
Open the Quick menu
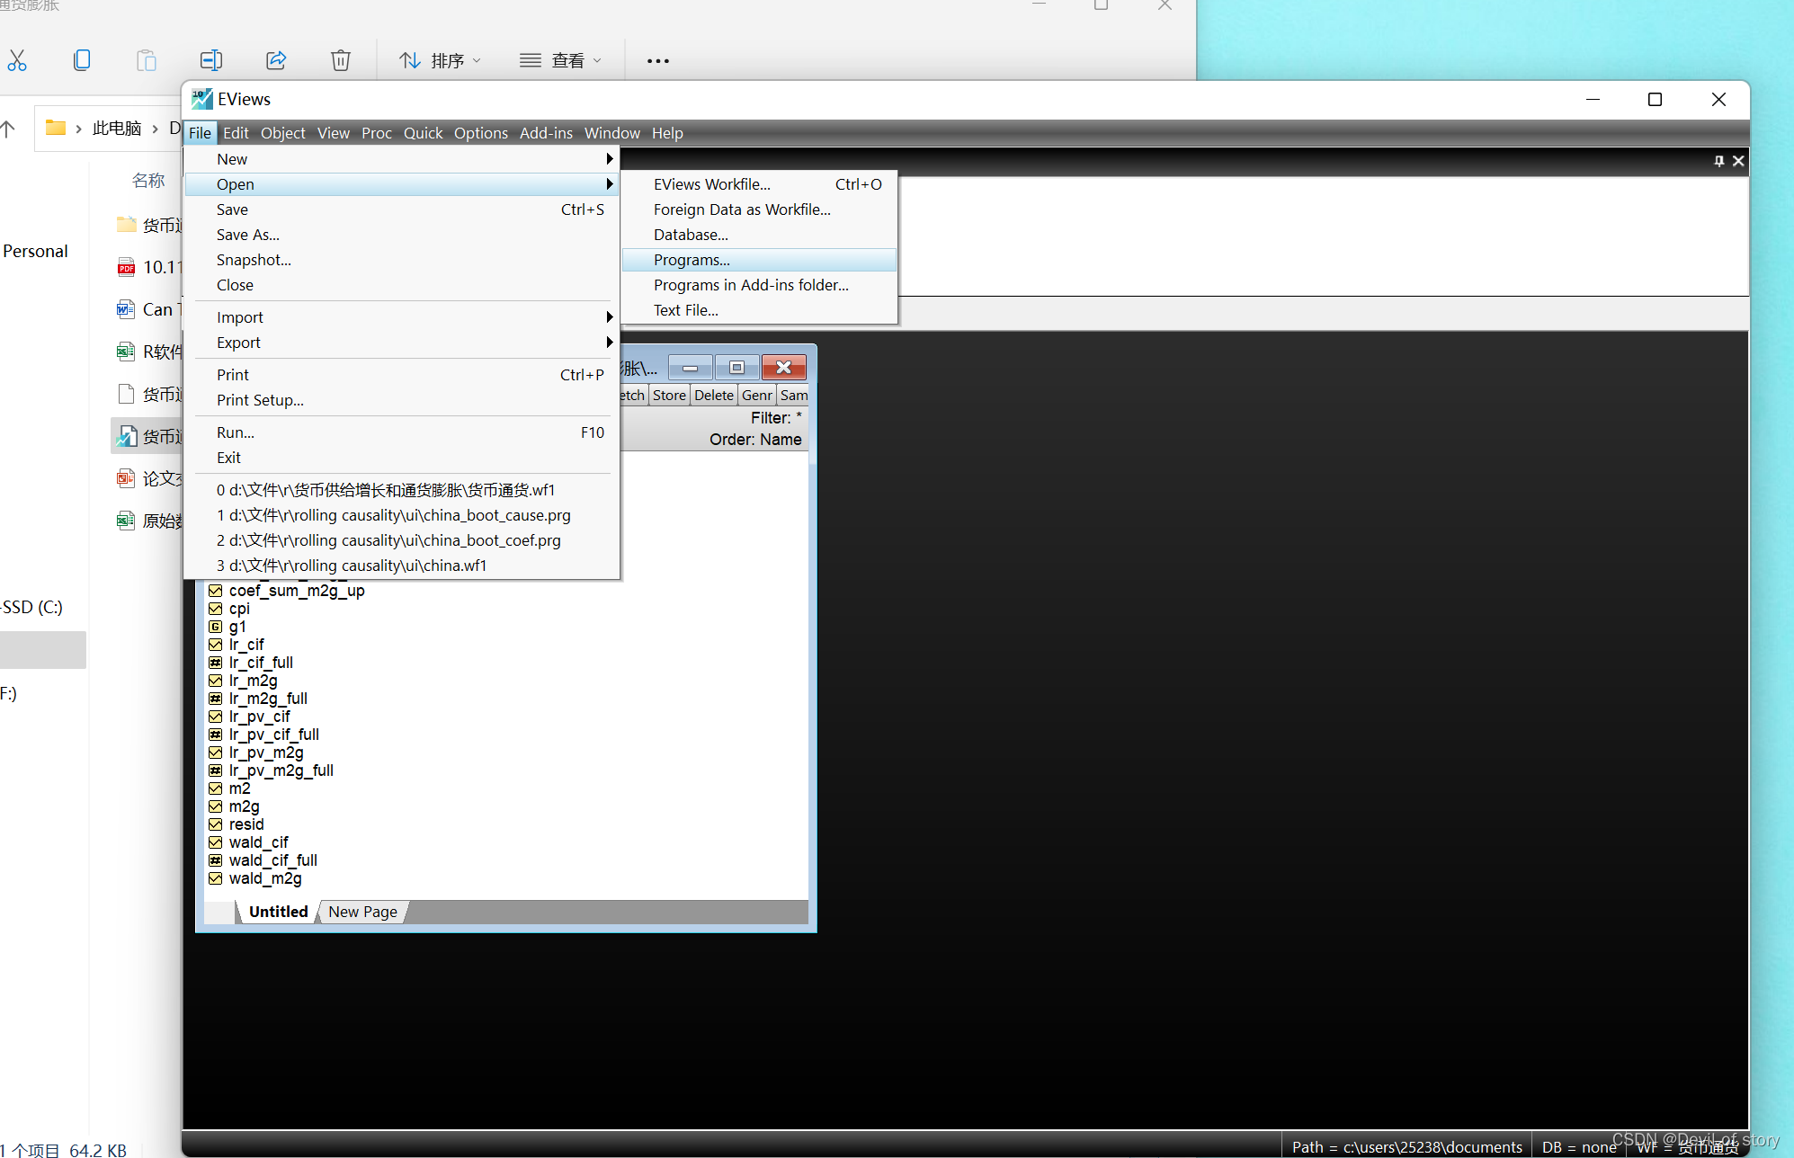coord(423,133)
